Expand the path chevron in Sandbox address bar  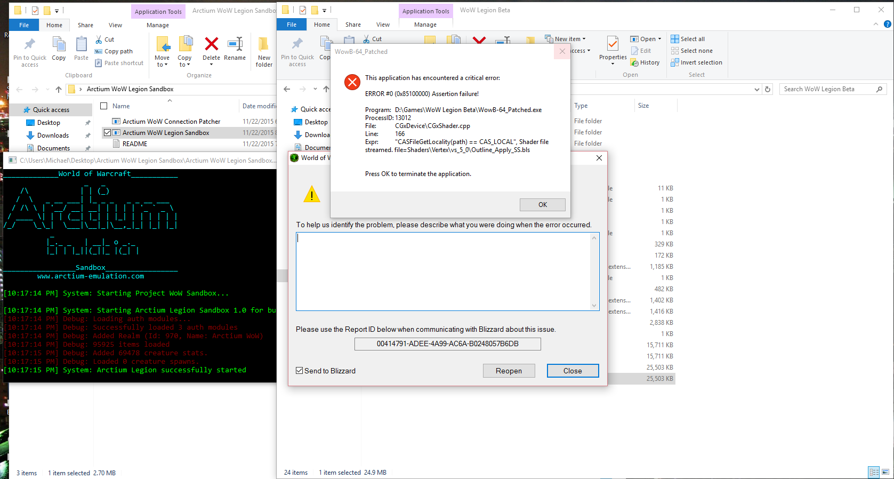(x=80, y=89)
